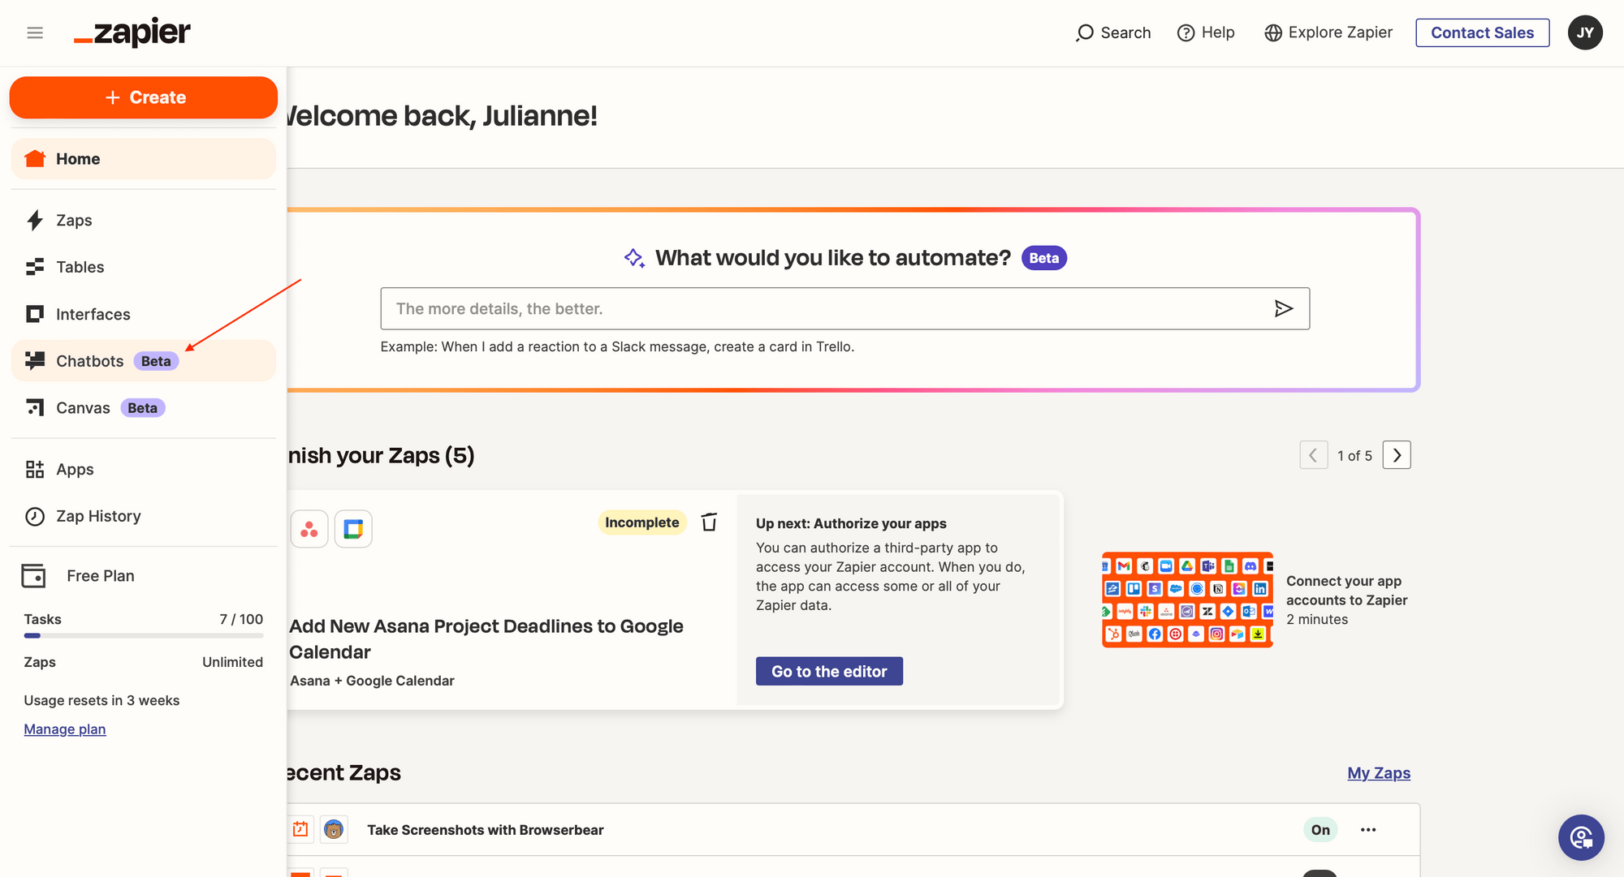Open Zap History panel
This screenshot has width=1624, height=877.
point(98,515)
